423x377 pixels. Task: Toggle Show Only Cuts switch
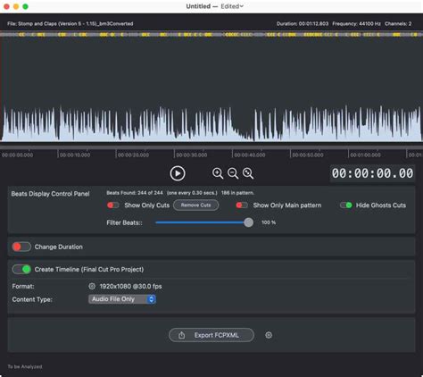click(113, 205)
